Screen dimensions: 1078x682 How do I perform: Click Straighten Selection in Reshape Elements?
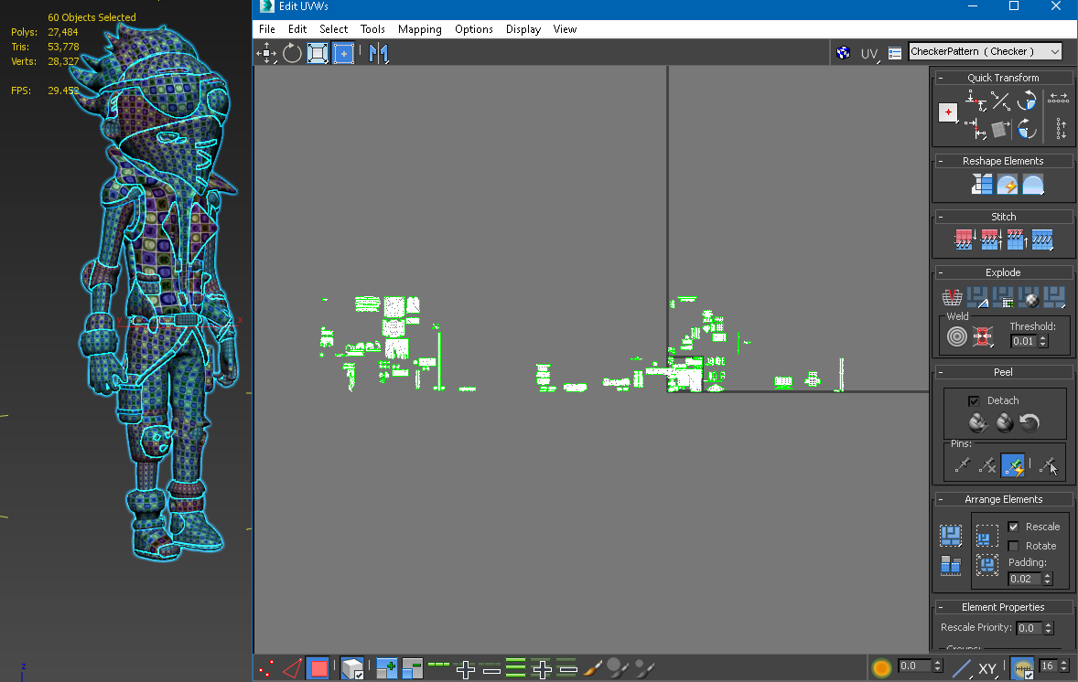point(982,184)
